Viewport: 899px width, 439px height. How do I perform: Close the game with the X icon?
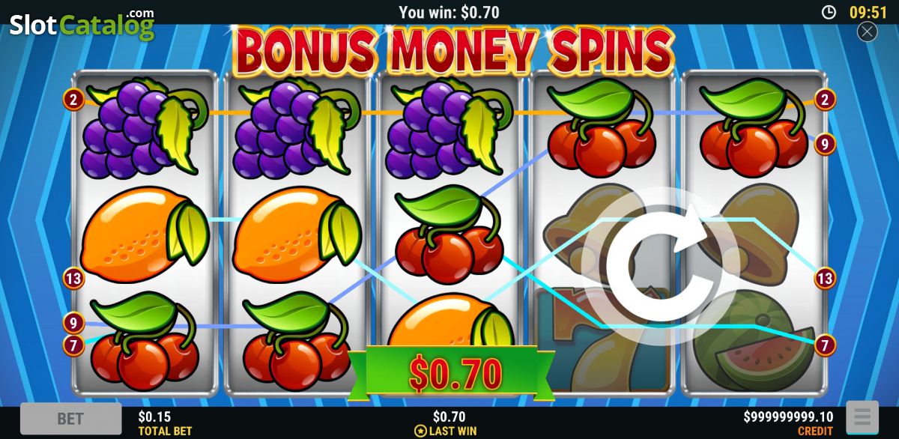pos(867,31)
